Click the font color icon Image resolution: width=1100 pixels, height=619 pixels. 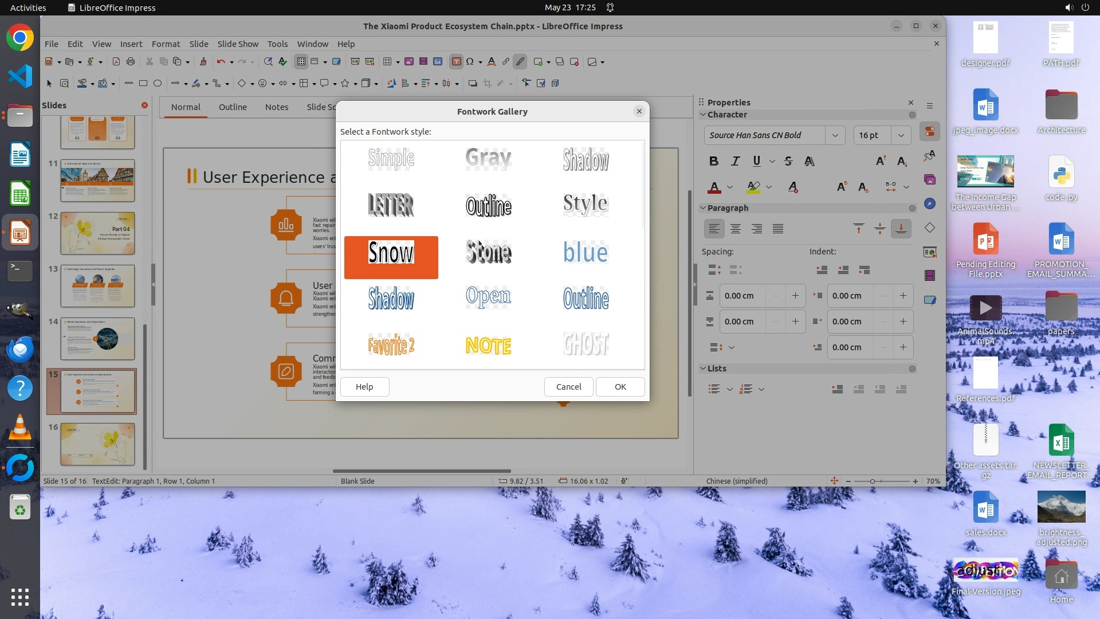[x=714, y=187]
